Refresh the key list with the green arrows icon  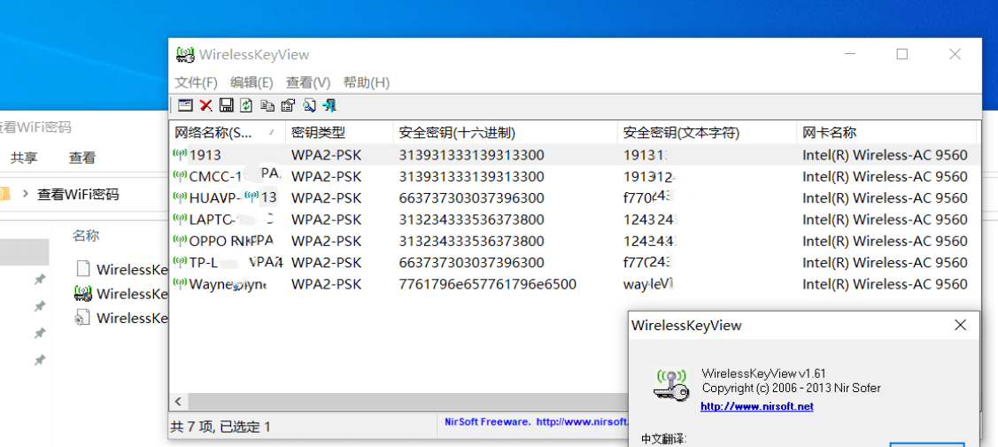(246, 105)
